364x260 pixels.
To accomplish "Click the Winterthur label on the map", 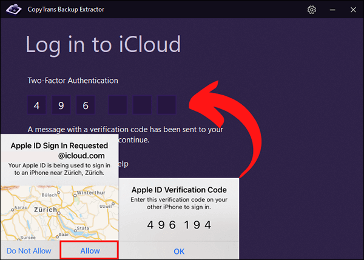I will pos(91,193).
